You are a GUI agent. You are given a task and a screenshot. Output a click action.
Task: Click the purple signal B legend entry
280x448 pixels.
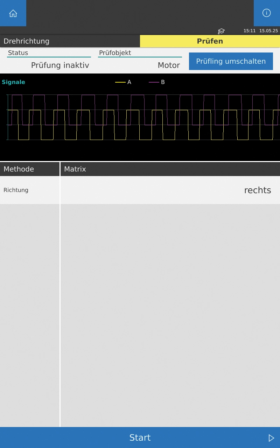click(x=157, y=82)
